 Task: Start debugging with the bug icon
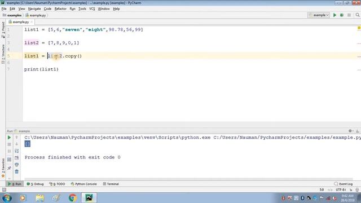[x=342, y=15]
